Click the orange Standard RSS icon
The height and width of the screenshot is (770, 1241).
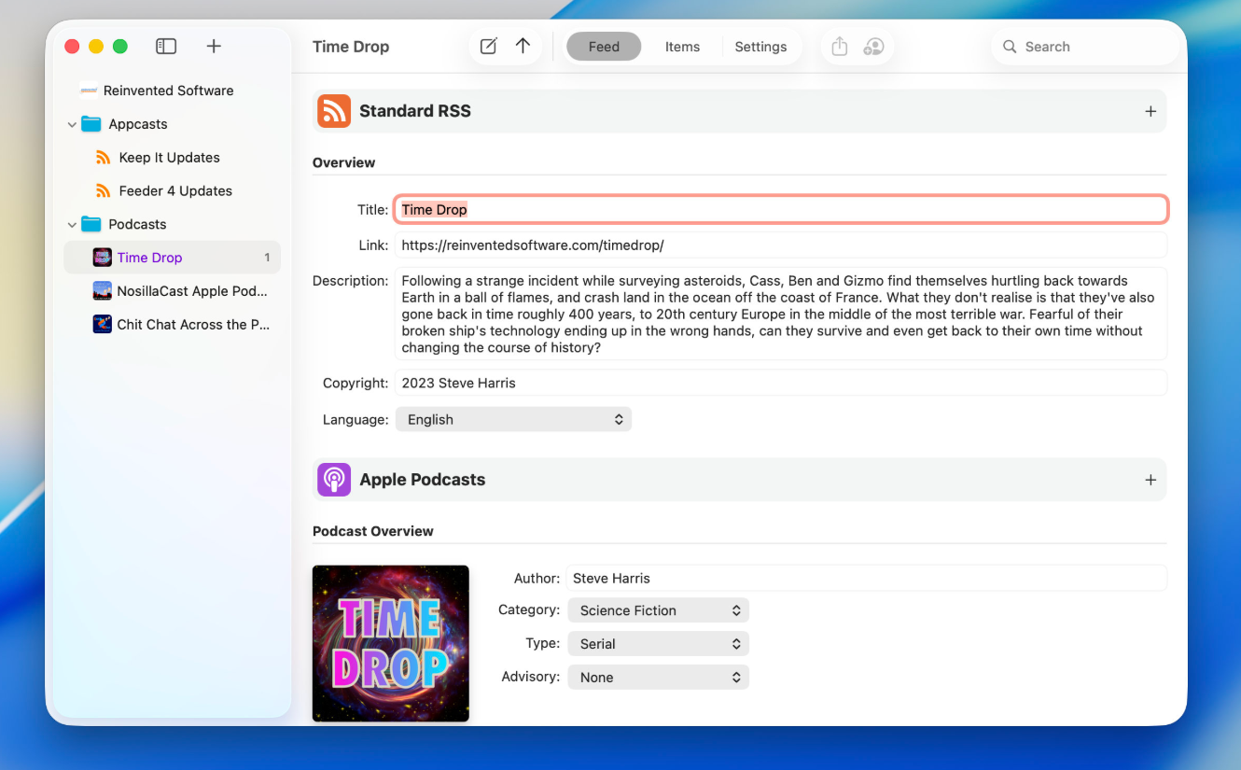point(334,111)
